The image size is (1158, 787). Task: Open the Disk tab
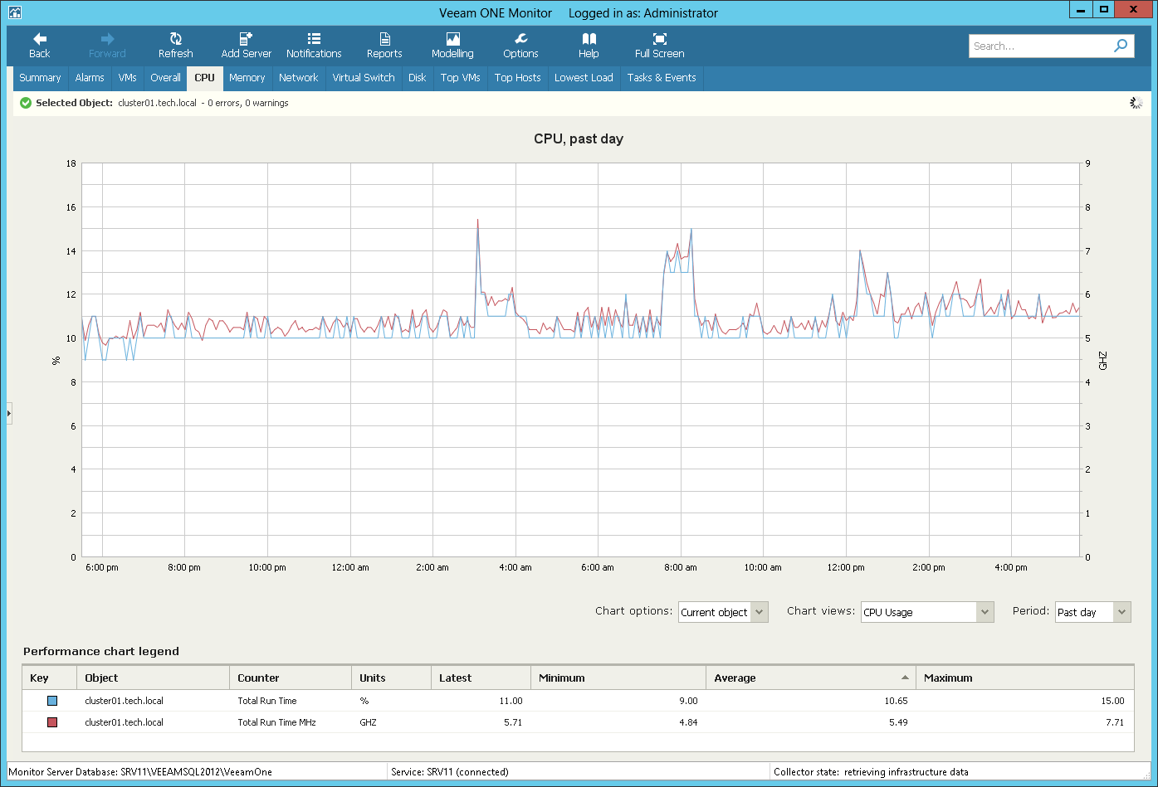(418, 78)
